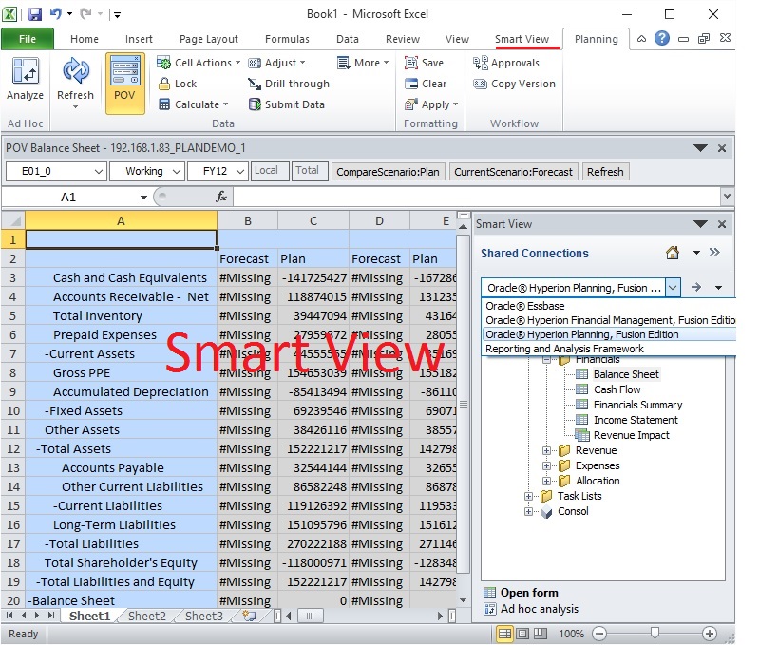Click the Lock icon in the Data group
Viewport: 778px width, 645px height.
point(163,84)
